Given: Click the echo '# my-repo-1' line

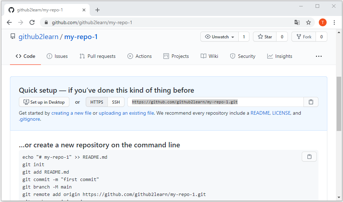Looking at the screenshot, I should tap(65, 157).
